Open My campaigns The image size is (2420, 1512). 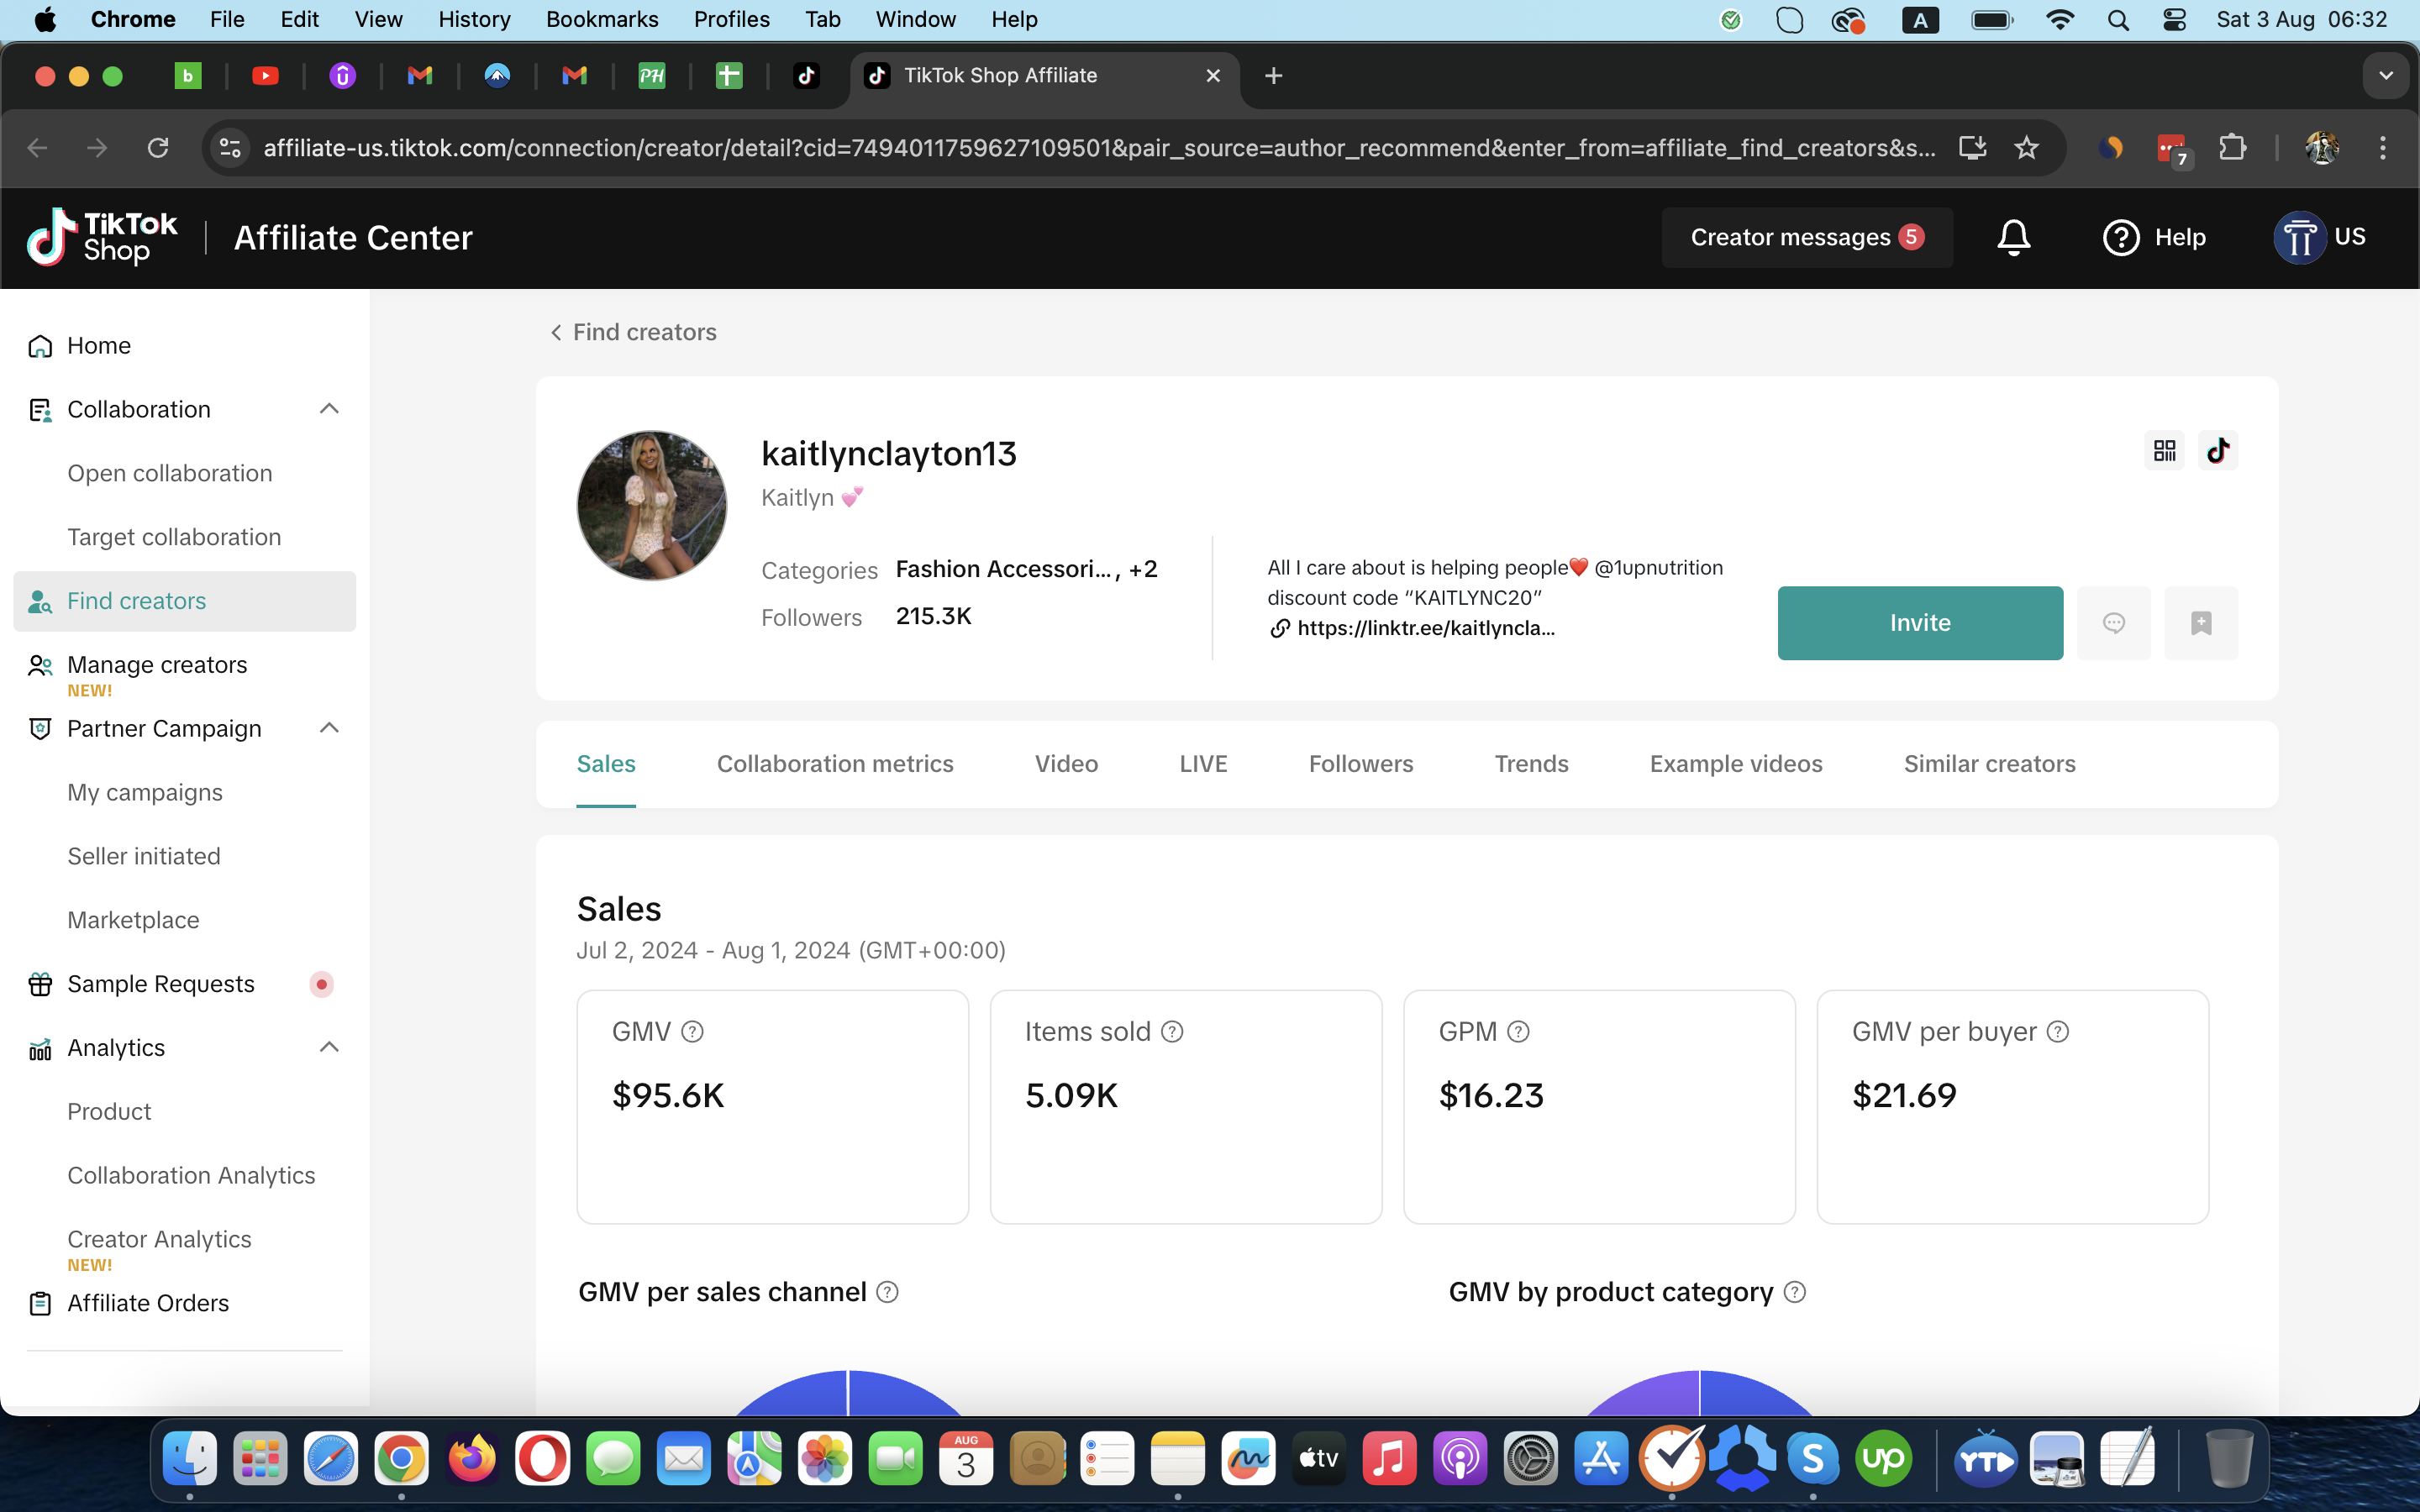pos(145,792)
